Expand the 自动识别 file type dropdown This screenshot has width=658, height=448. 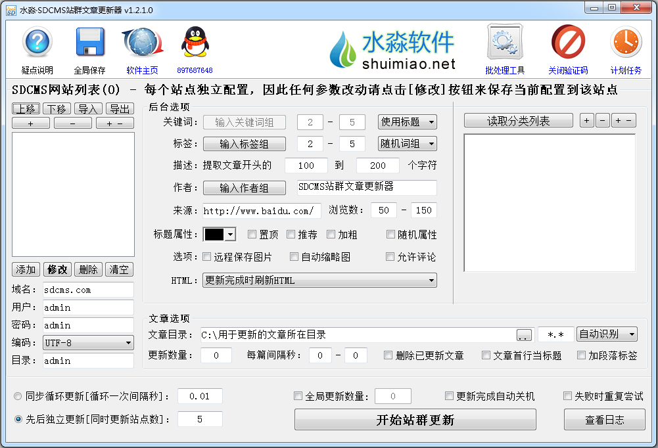click(x=605, y=334)
